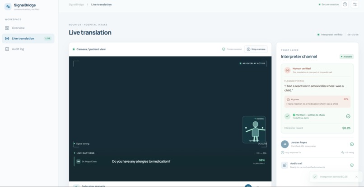The image size is (364, 187).
Task: Select the signing avatar thumbnail
Action: point(254,129)
